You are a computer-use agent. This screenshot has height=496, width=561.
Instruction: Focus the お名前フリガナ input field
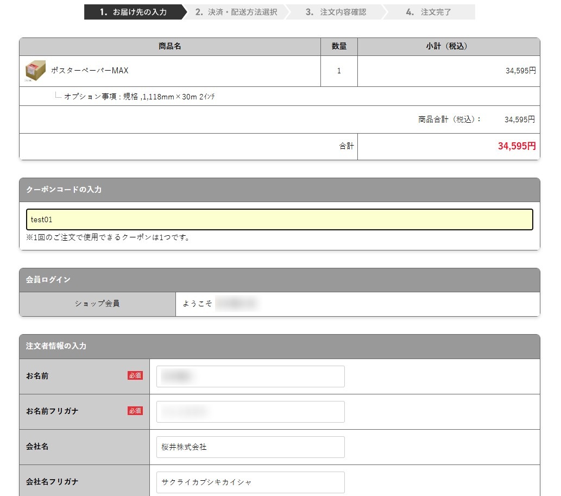click(x=250, y=412)
